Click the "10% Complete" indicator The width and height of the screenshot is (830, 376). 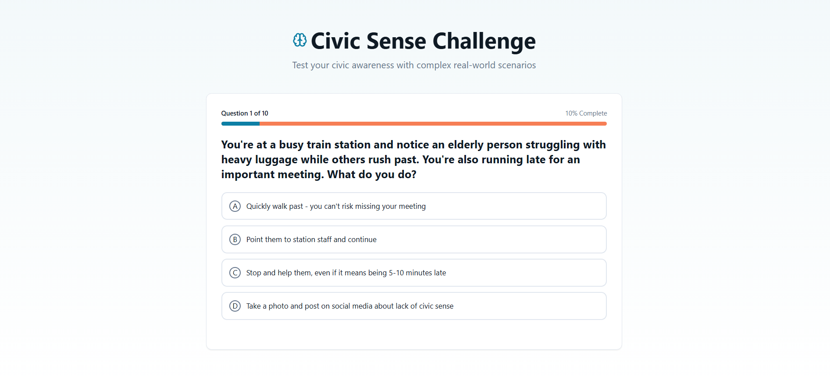(586, 113)
